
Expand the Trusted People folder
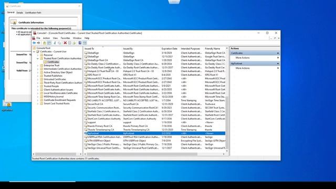pyautogui.click(x=38, y=86)
